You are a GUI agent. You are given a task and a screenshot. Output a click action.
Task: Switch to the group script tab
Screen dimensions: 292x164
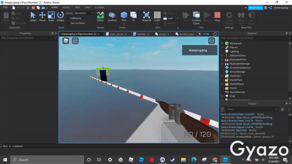pos(162,34)
